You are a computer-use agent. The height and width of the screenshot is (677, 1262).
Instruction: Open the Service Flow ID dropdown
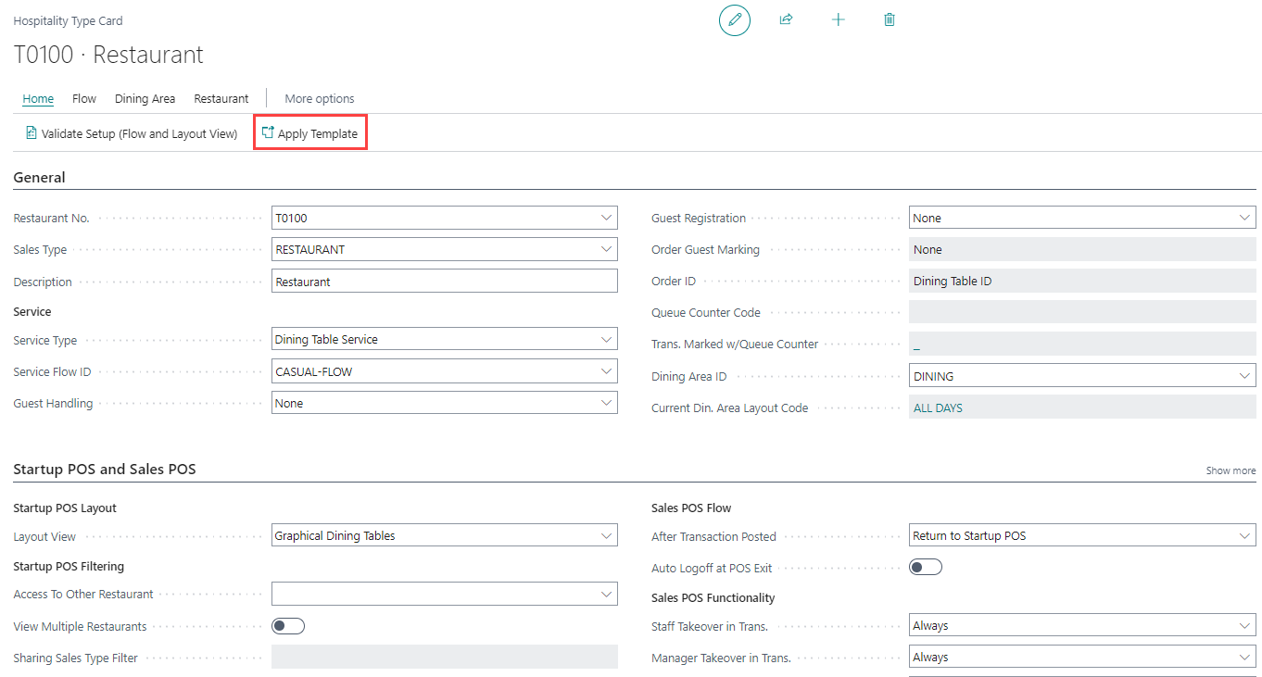tap(606, 371)
